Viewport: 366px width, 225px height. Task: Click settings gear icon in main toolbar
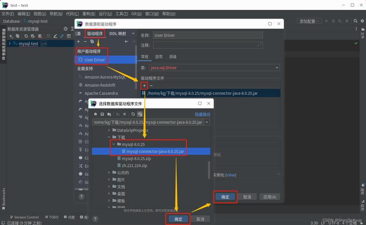362,21
